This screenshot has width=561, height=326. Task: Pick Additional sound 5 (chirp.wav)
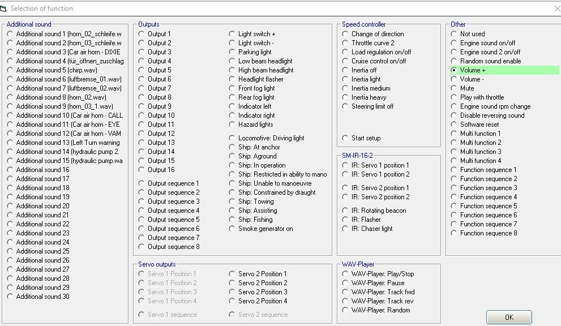(10, 70)
